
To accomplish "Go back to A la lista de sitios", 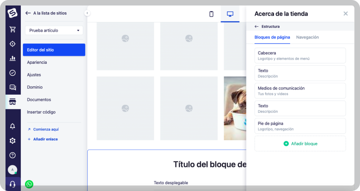I will click(x=46, y=13).
